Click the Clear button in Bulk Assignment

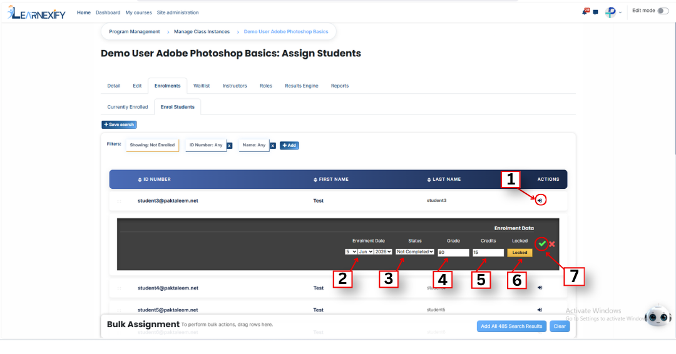(560, 326)
